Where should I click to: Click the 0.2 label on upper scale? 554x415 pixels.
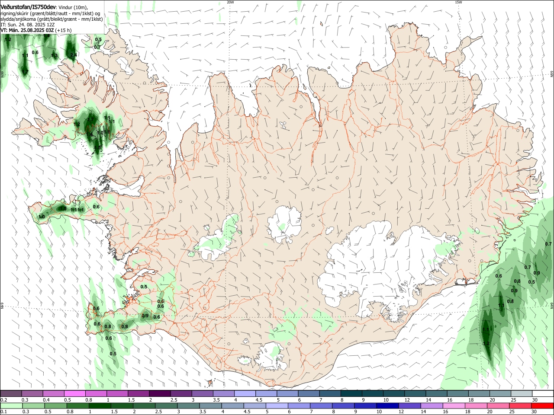coord(3,400)
